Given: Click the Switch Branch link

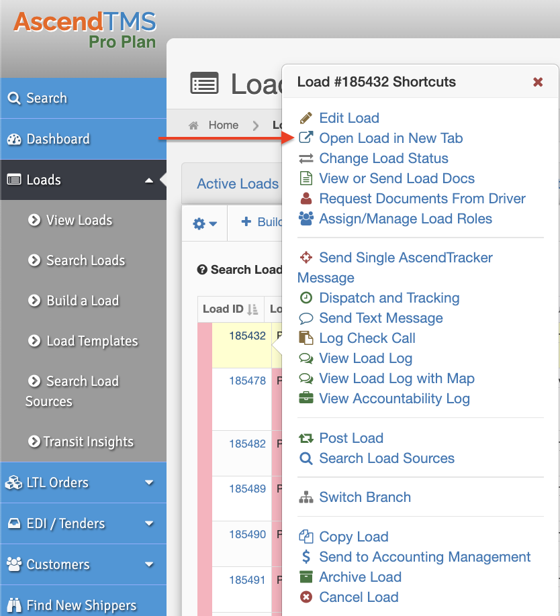Looking at the screenshot, I should pos(365,497).
